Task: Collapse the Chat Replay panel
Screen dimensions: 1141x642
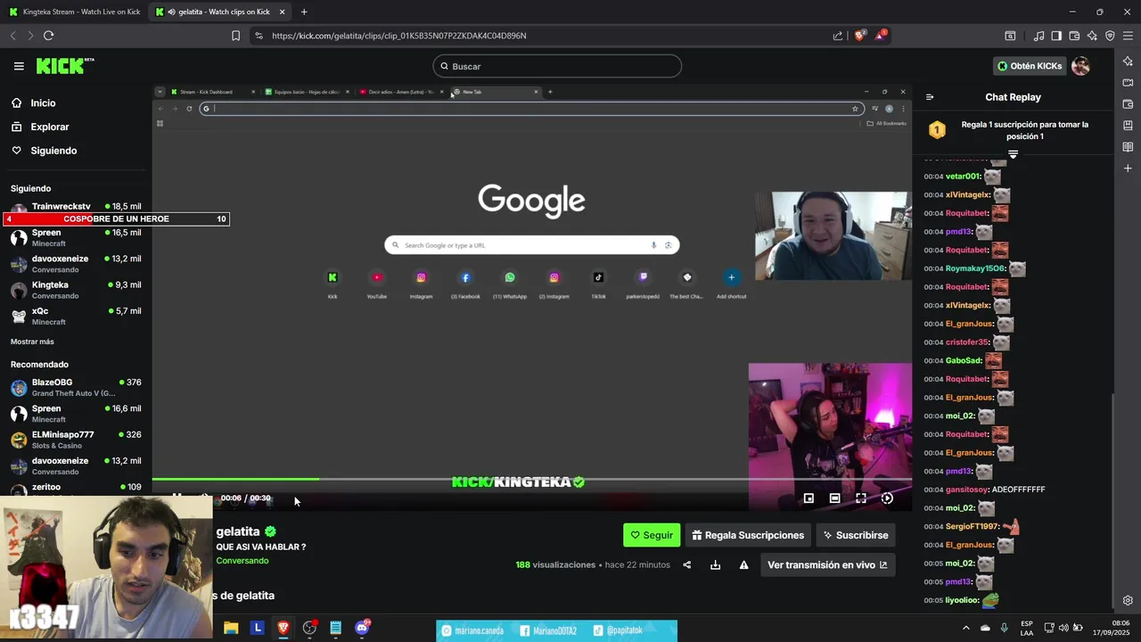Action: click(930, 97)
